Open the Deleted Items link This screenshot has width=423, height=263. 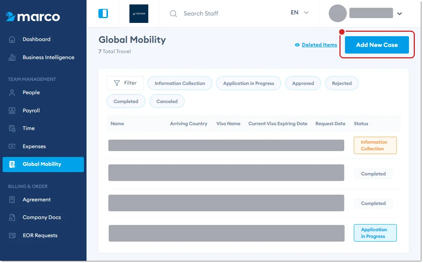[319, 45]
